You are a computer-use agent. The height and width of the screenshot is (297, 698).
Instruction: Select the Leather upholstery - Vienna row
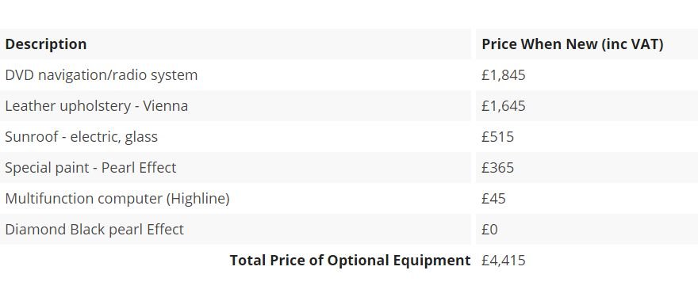click(349, 106)
